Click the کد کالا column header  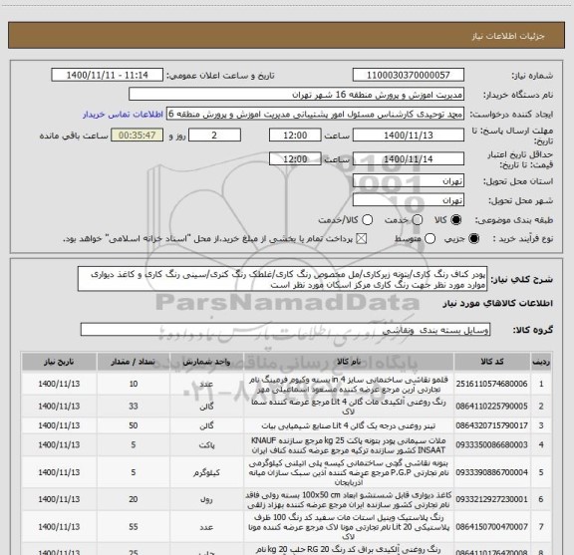pos(492,362)
